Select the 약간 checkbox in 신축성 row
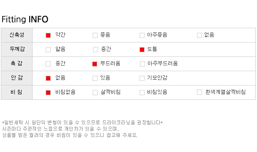Screen dimensions: 257x152 pyautogui.click(x=48, y=35)
